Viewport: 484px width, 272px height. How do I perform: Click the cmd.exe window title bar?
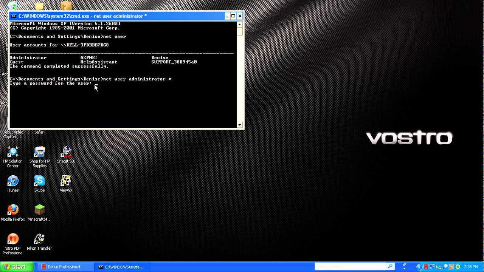click(117, 16)
